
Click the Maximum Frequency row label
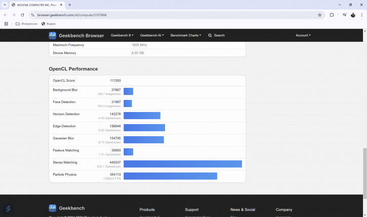click(68, 45)
